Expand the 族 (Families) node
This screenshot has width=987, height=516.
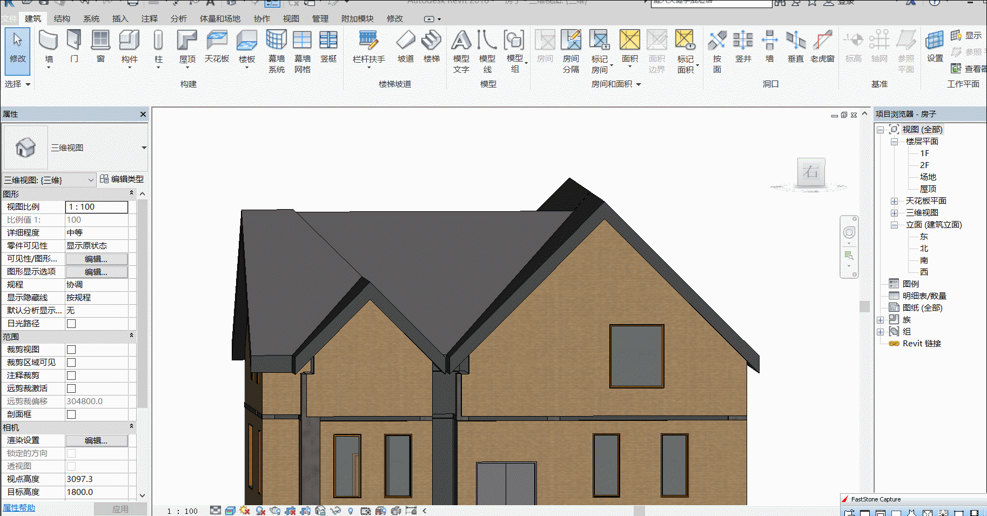[880, 320]
